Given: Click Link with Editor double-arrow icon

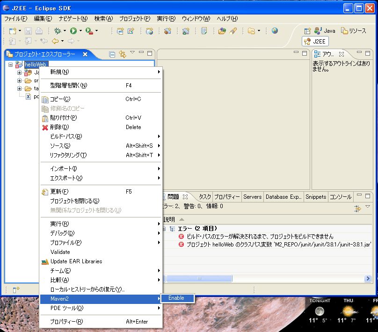Looking at the screenshot, I should click(123, 54).
